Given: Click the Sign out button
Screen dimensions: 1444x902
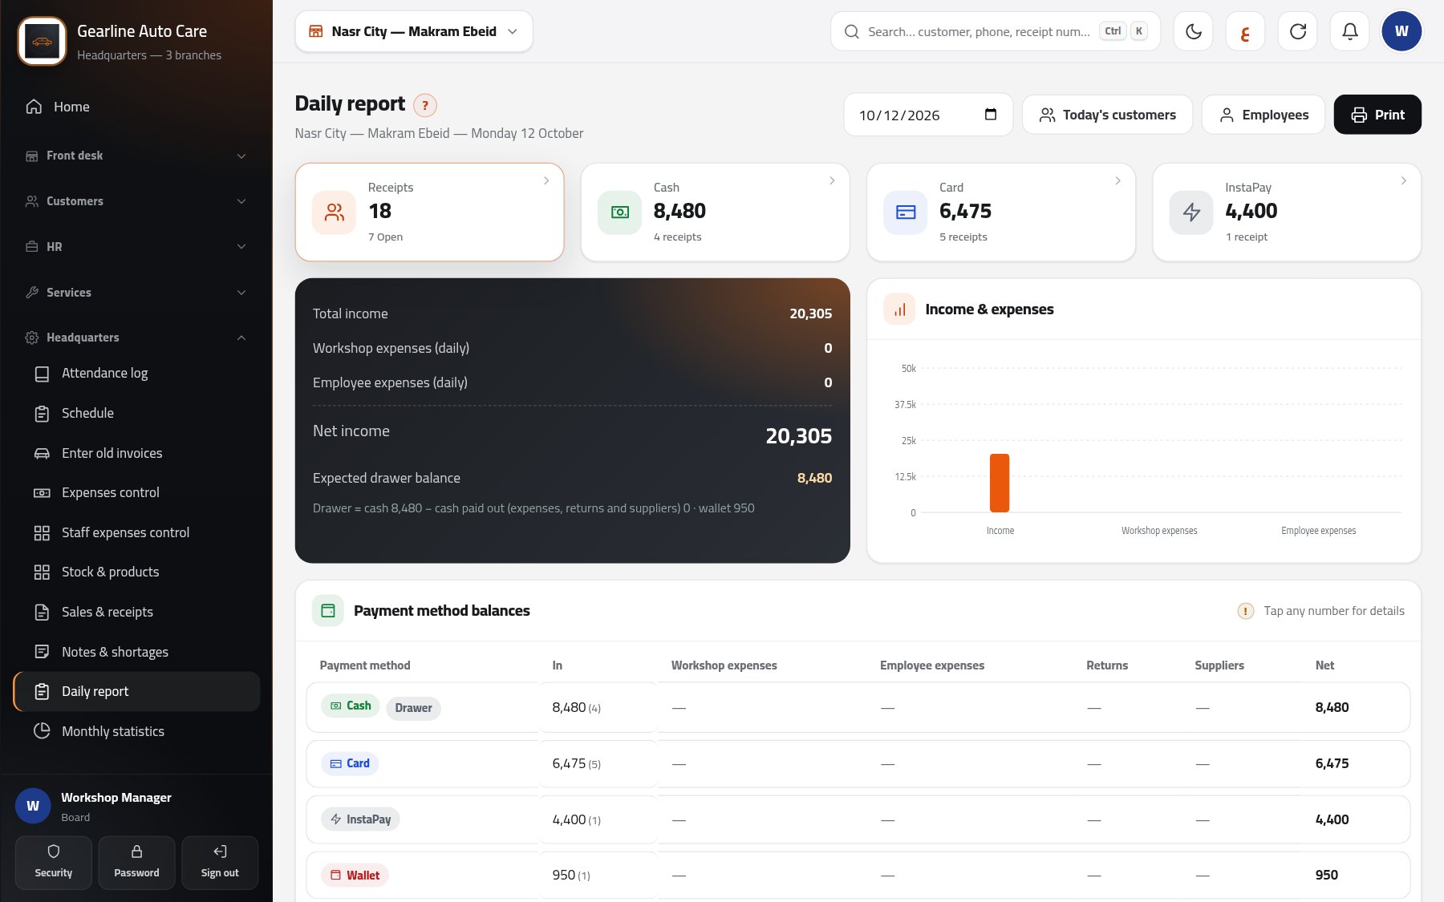Looking at the screenshot, I should [x=220, y=863].
